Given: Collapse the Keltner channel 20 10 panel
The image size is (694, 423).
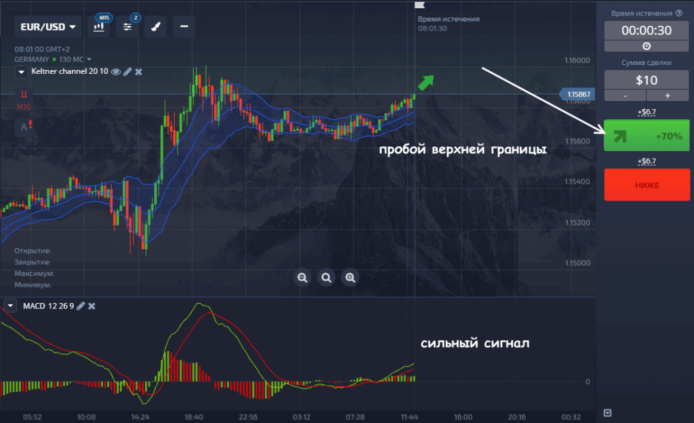Looking at the screenshot, I should point(20,71).
